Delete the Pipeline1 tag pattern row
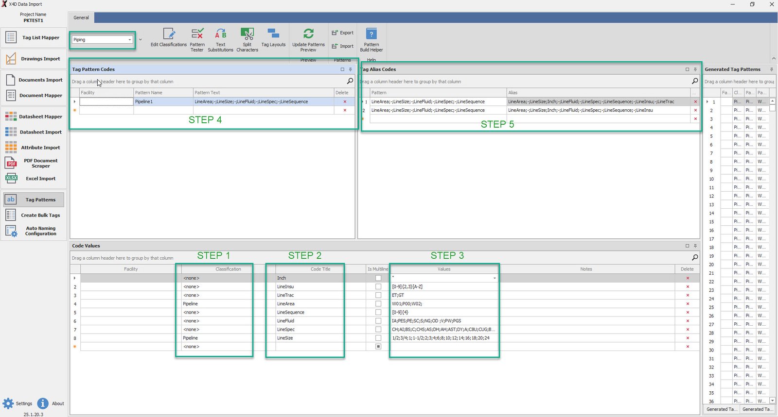The image size is (778, 417). click(x=345, y=102)
